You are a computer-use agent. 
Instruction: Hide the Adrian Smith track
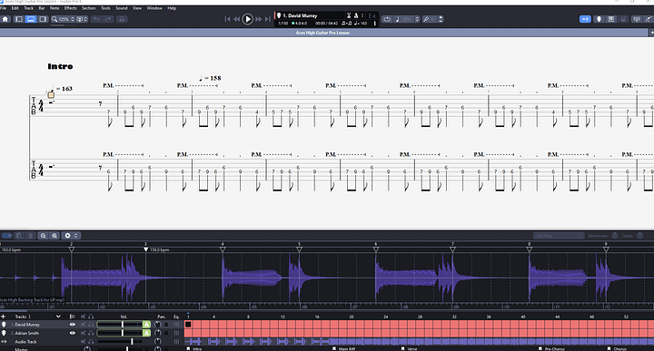tap(72, 333)
